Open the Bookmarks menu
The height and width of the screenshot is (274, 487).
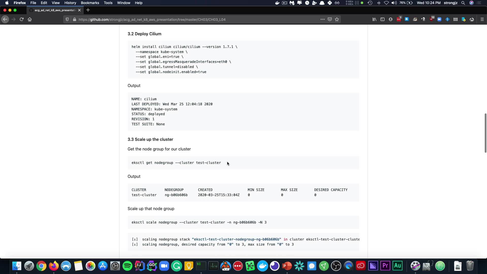point(90,3)
